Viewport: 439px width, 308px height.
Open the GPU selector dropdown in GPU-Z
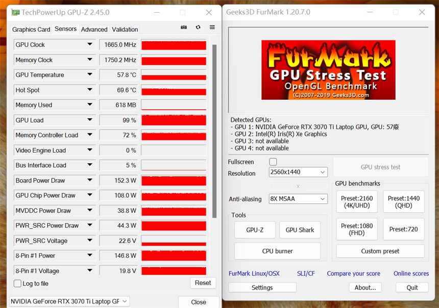click(69, 301)
